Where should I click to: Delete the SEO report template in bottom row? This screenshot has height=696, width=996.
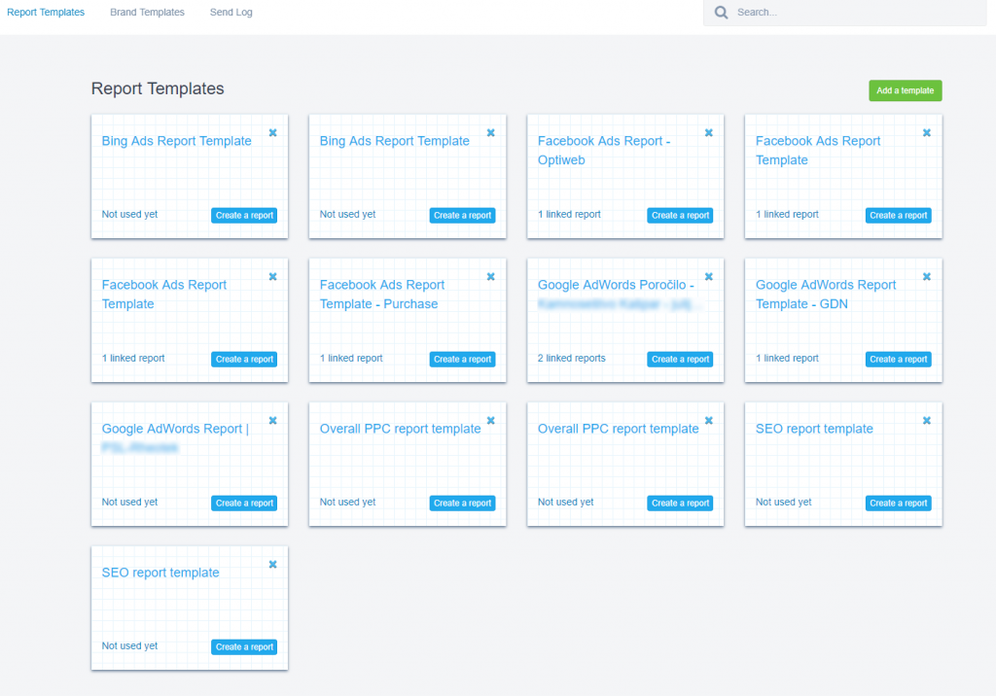(x=272, y=565)
